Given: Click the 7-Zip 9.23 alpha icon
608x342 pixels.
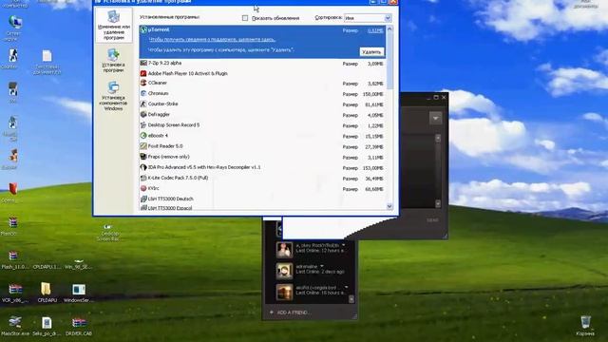Looking at the screenshot, I should pyautogui.click(x=143, y=63).
